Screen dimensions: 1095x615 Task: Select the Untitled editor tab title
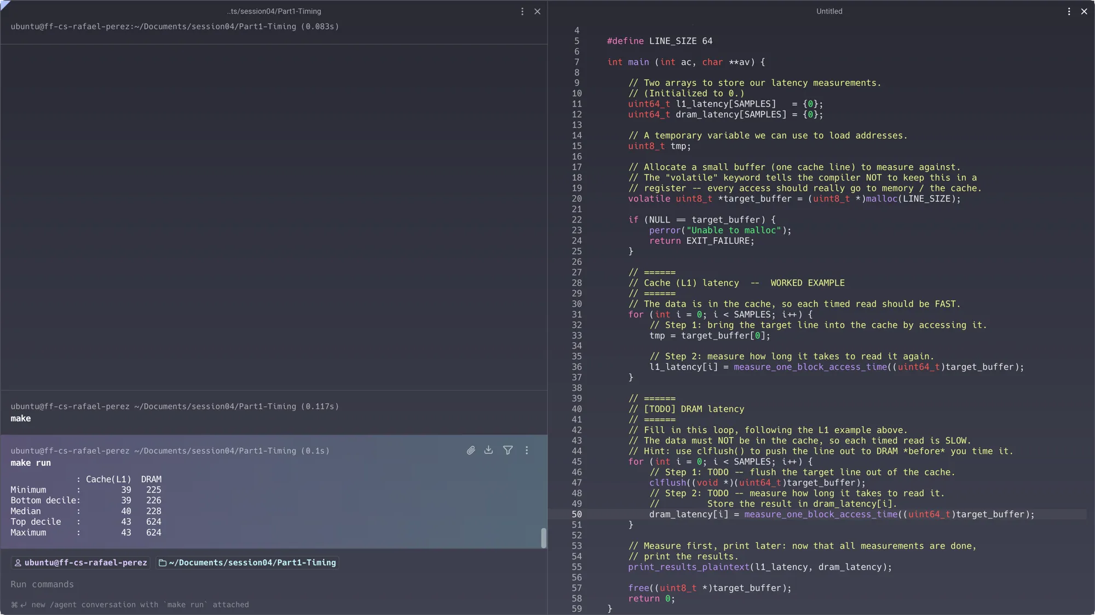click(829, 11)
